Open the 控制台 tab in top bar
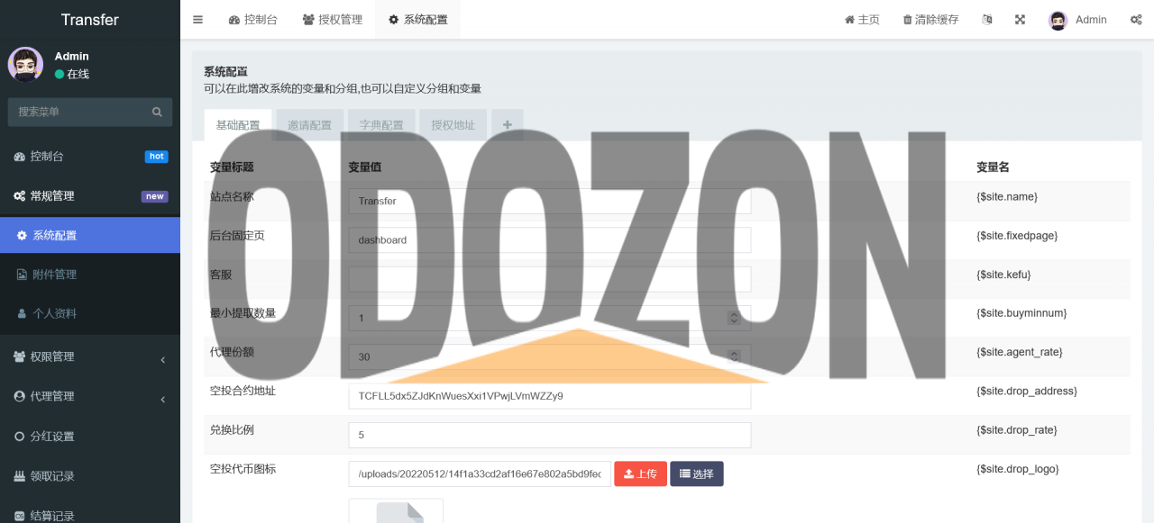This screenshot has width=1154, height=523. click(253, 20)
